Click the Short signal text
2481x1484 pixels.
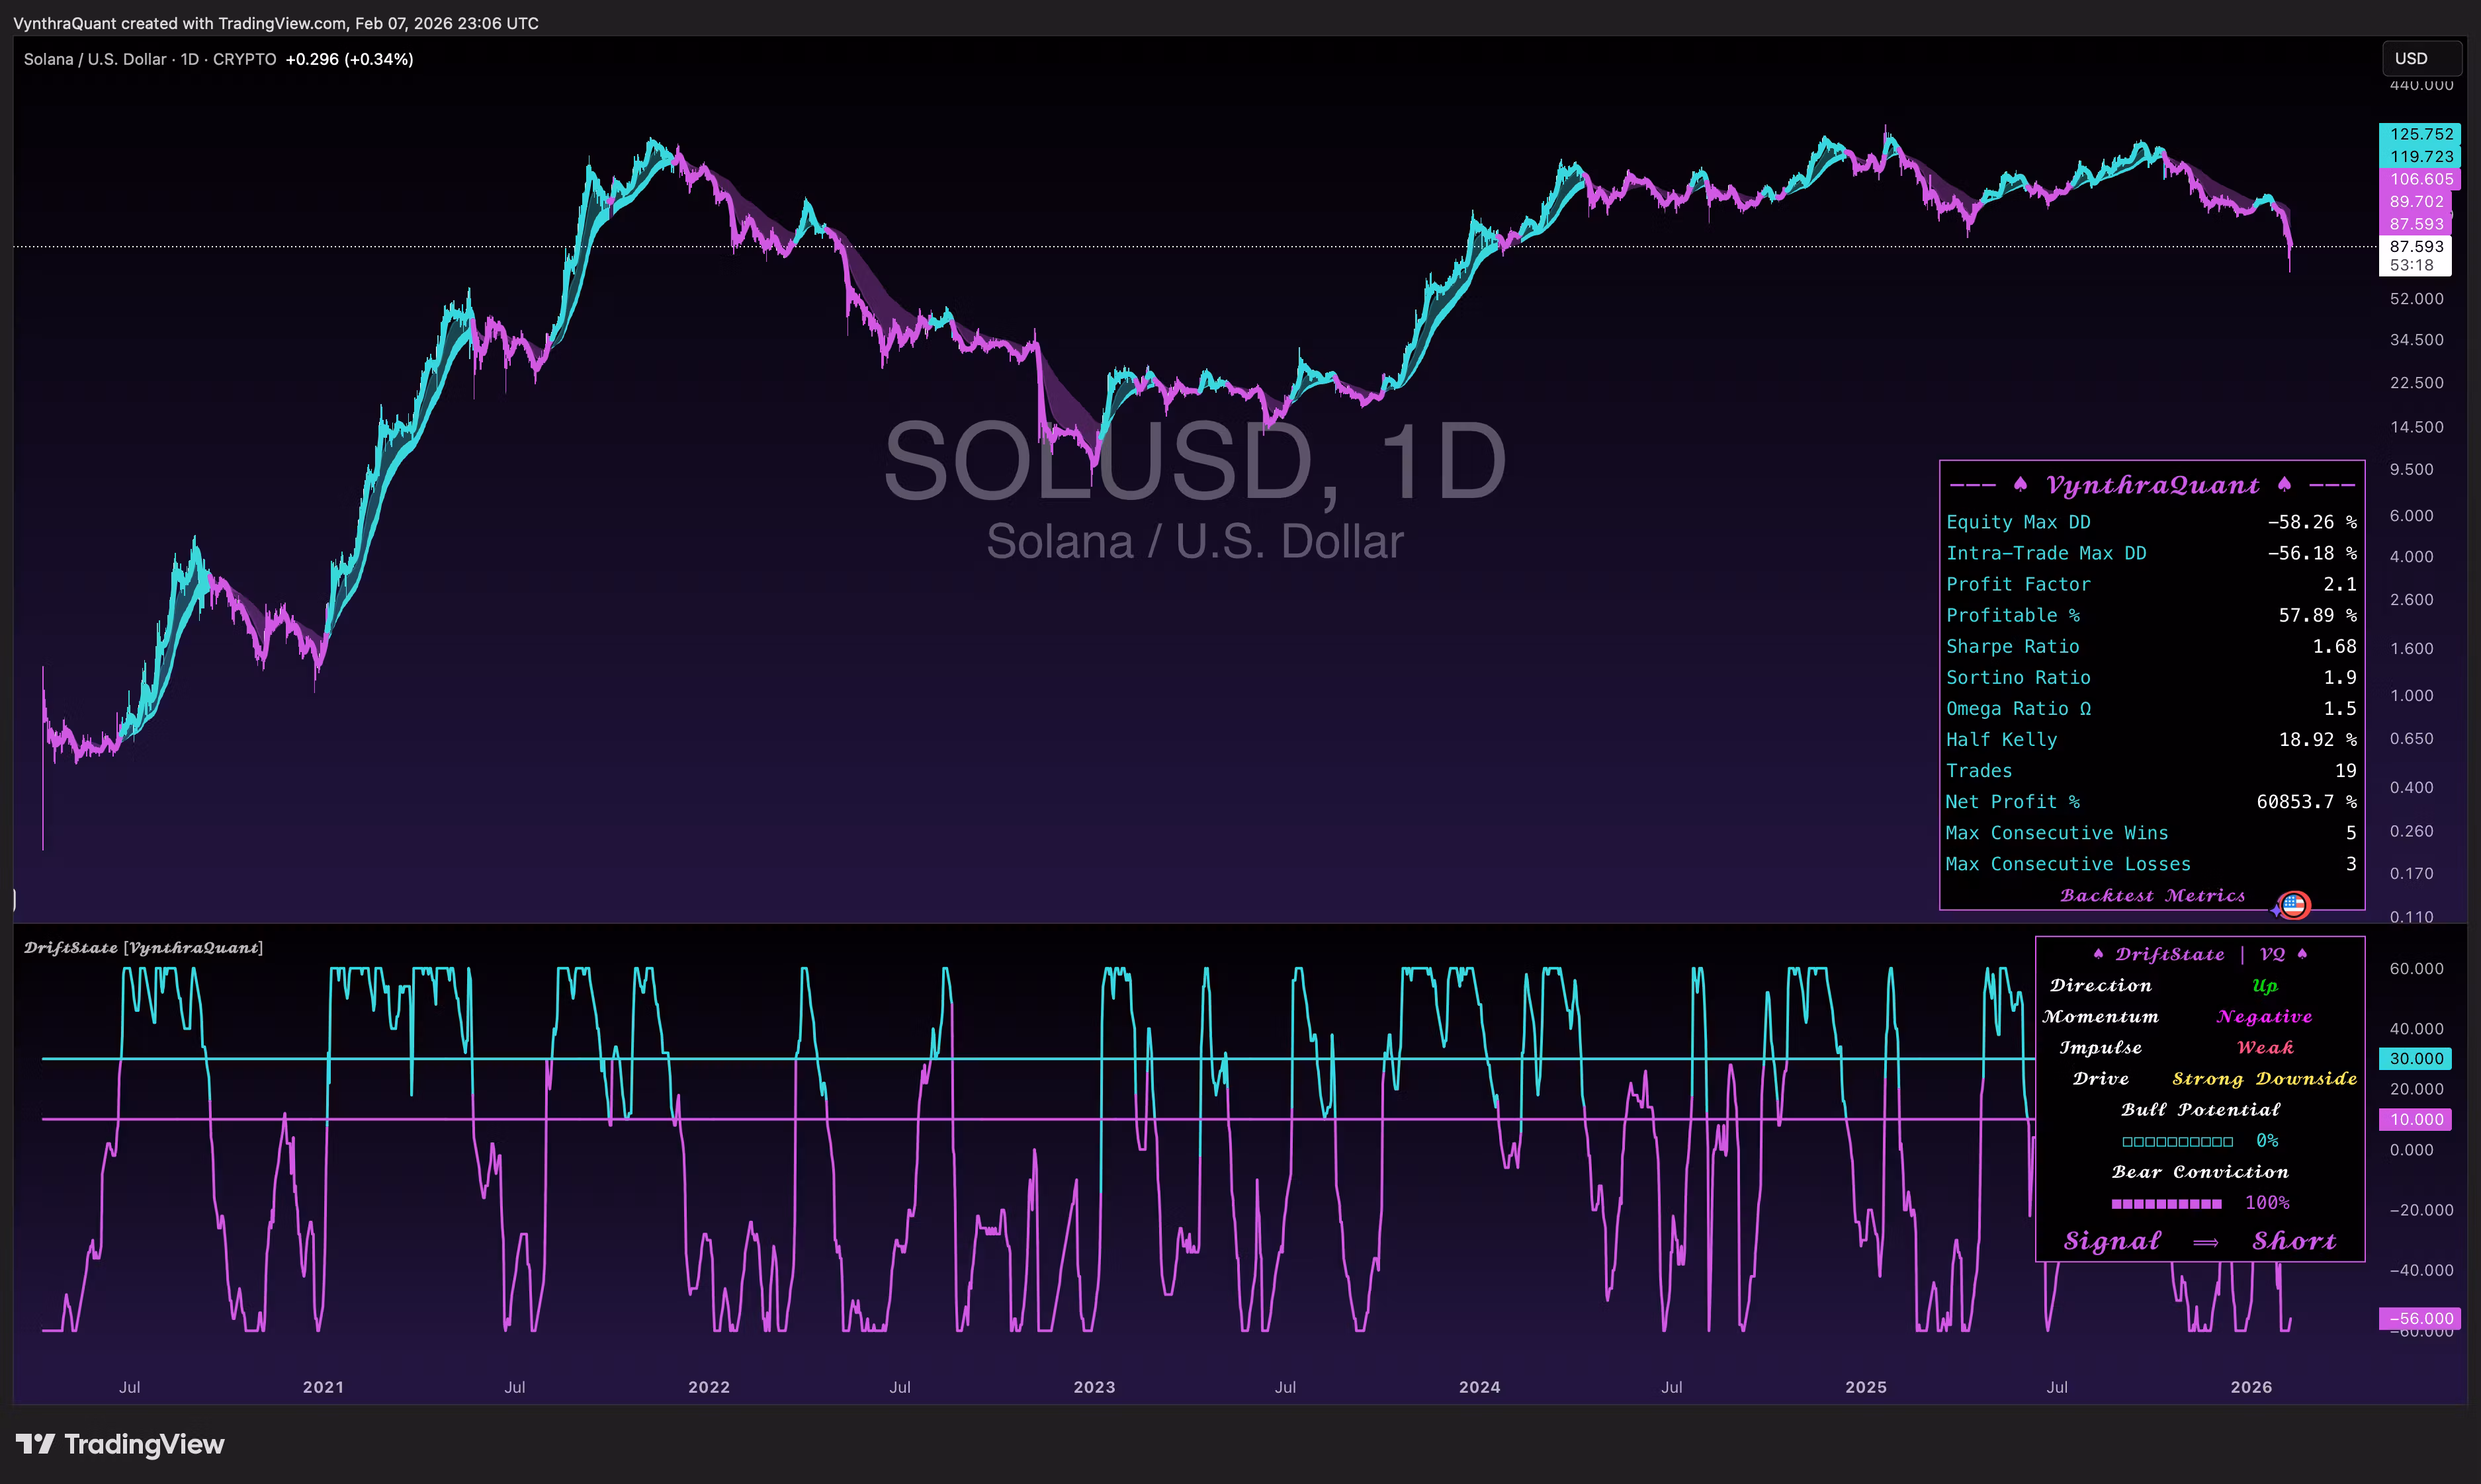(x=2293, y=1242)
